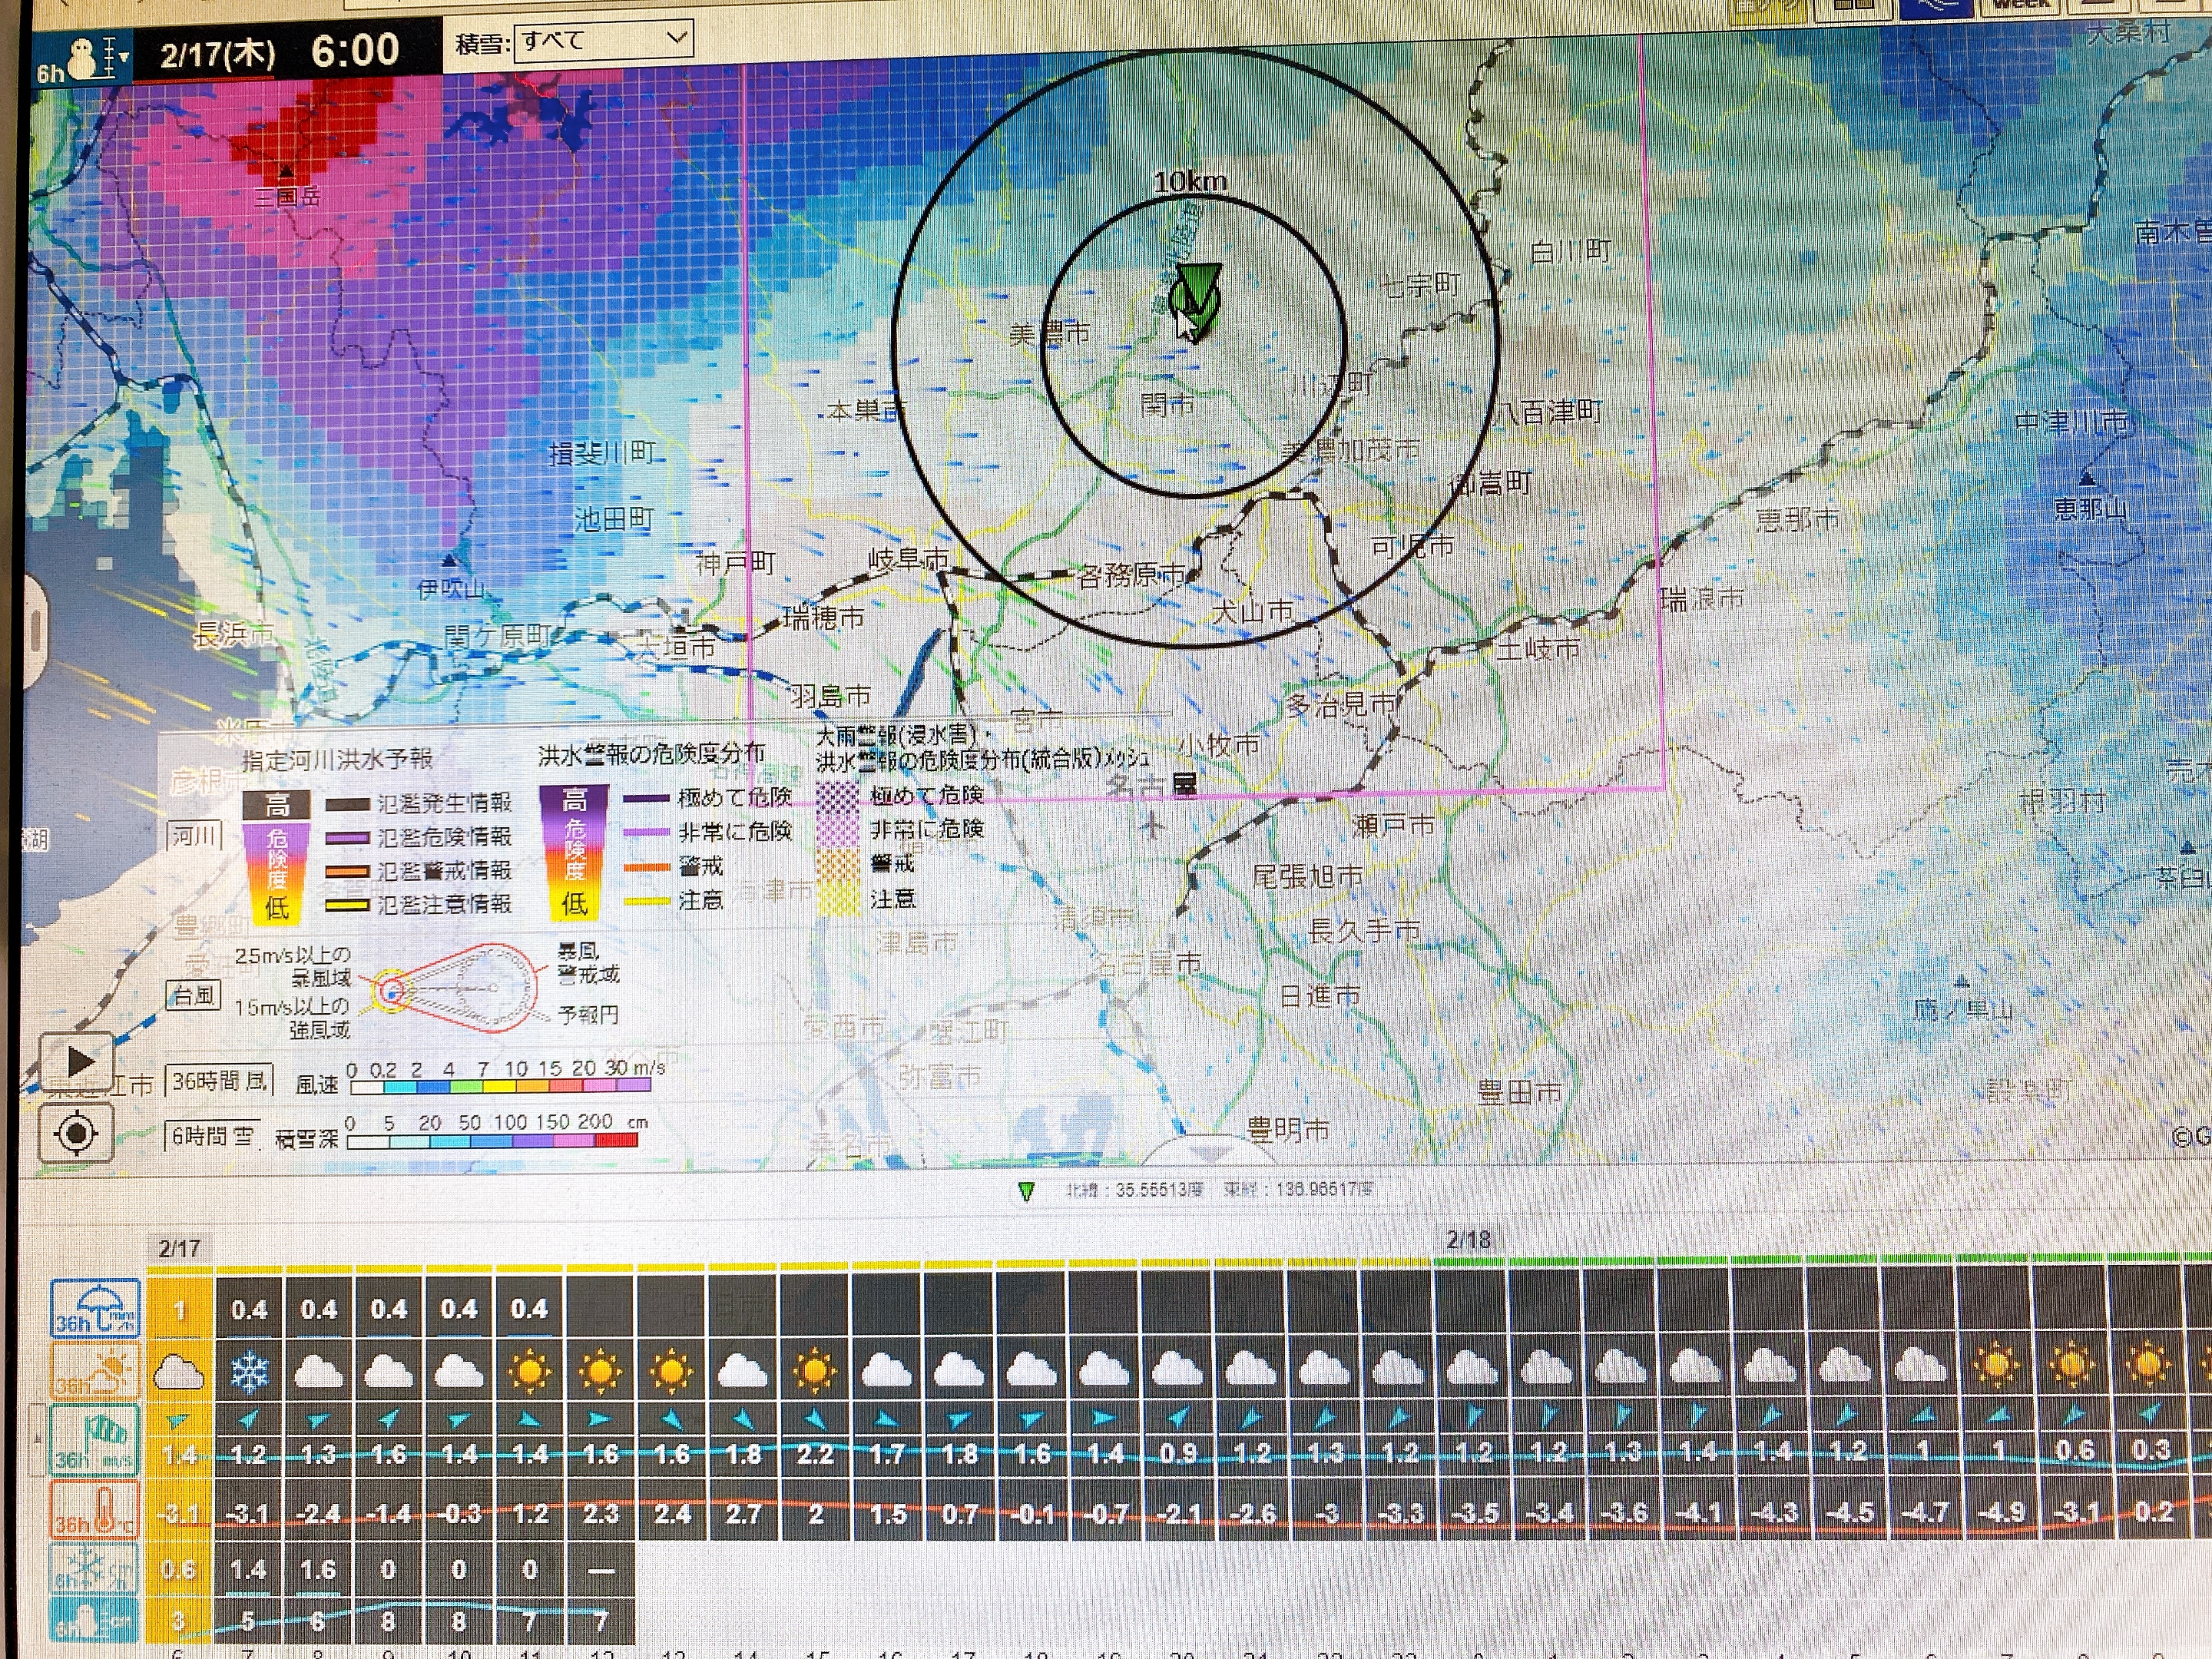Open the 6h snowman snow-depth layer selector
The width and height of the screenshot is (2212, 1659).
tap(83, 59)
